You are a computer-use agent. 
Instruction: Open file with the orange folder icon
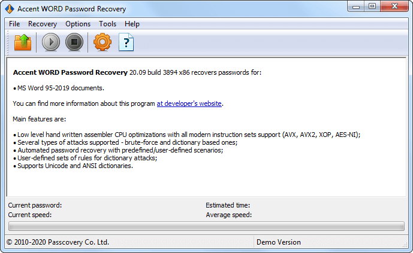pos(23,42)
